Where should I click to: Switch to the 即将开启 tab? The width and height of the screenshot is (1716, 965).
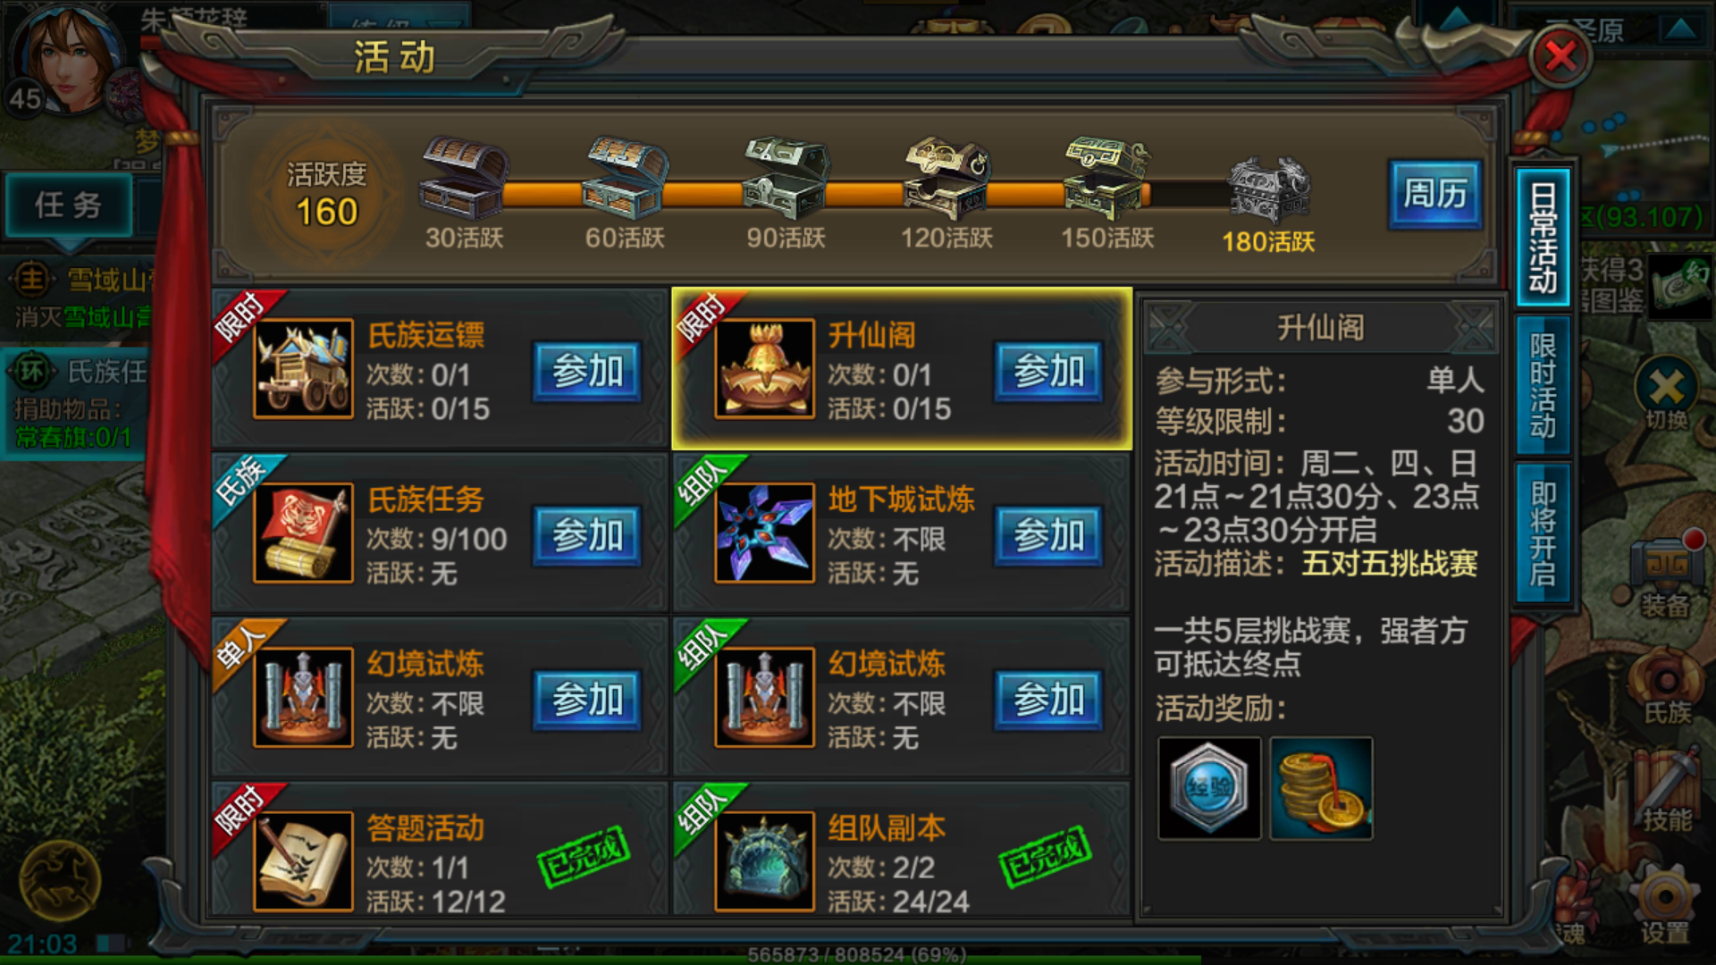[1543, 533]
